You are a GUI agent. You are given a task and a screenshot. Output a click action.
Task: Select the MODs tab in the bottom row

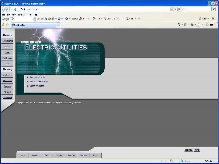[x=96, y=155]
